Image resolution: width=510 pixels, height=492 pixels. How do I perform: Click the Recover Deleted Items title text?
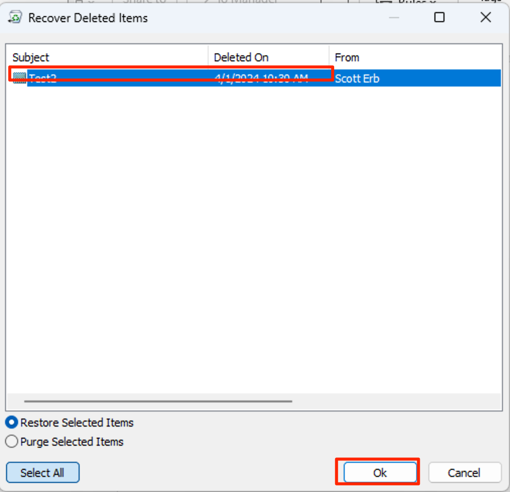[88, 18]
